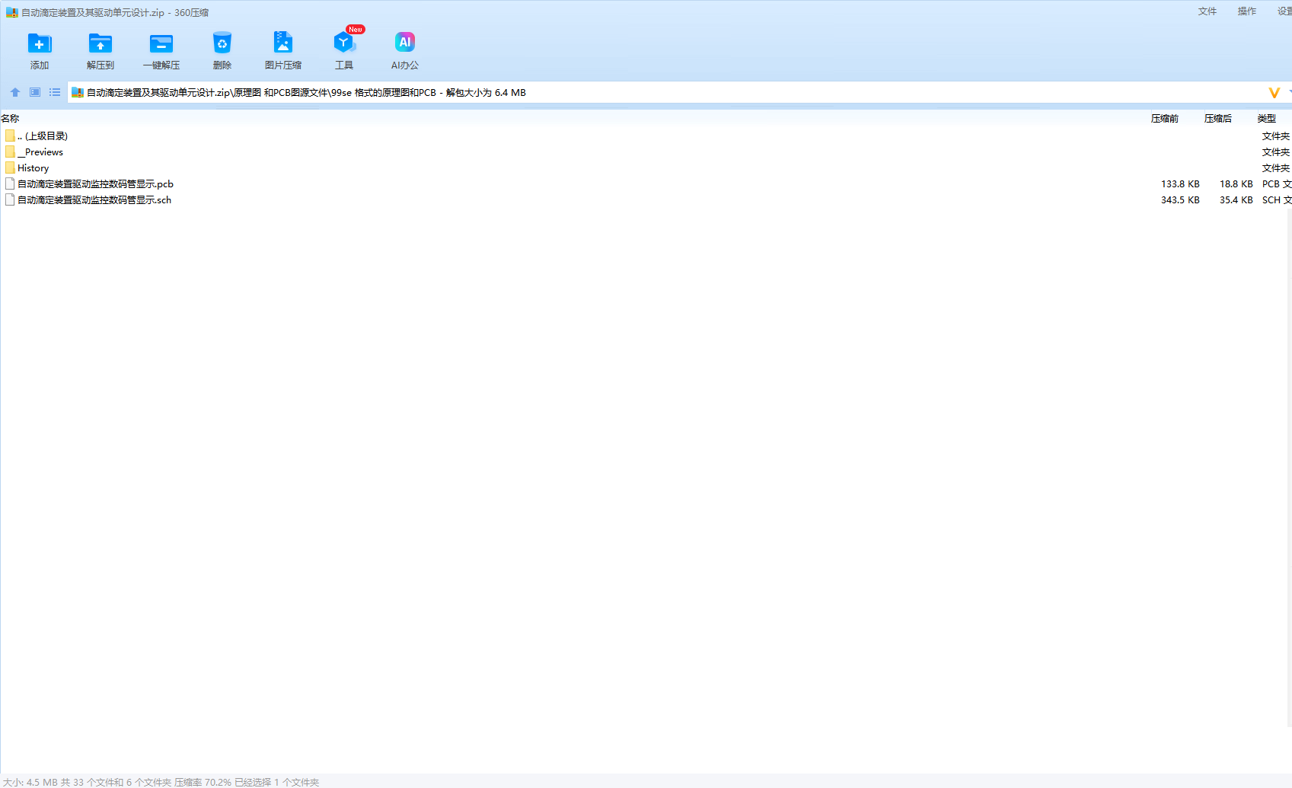Switch to list view mode
Viewport: 1292px width, 788px height.
tap(55, 92)
